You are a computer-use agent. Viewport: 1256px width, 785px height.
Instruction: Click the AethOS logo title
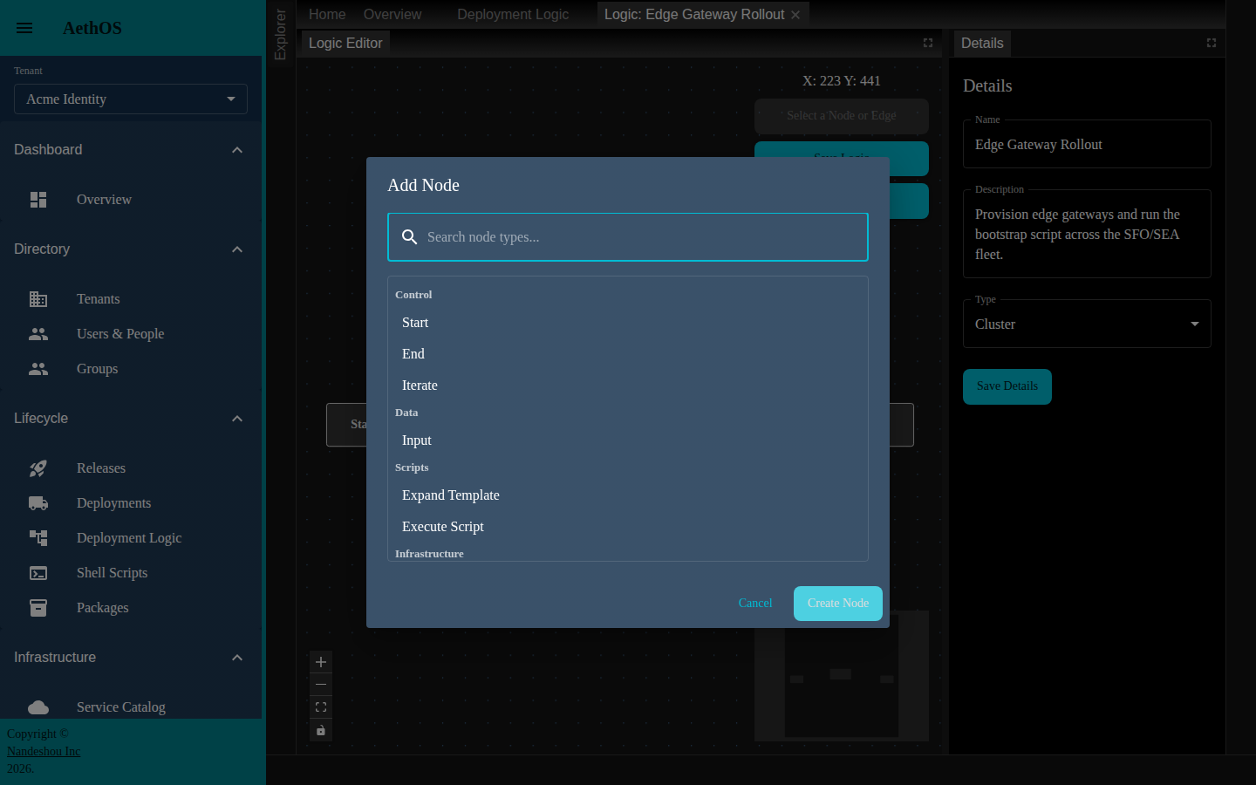point(92,28)
